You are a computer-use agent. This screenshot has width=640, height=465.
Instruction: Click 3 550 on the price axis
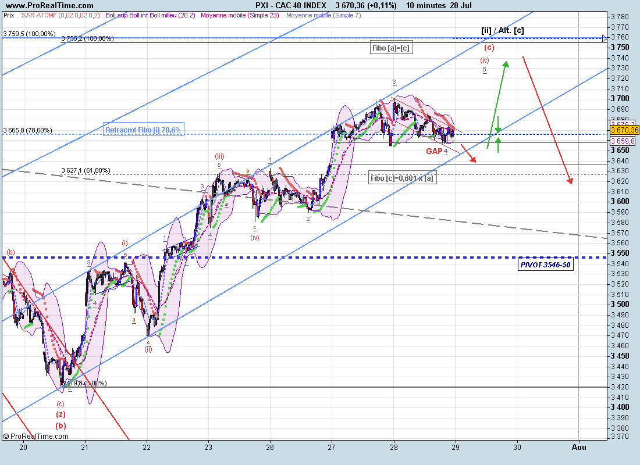620,253
